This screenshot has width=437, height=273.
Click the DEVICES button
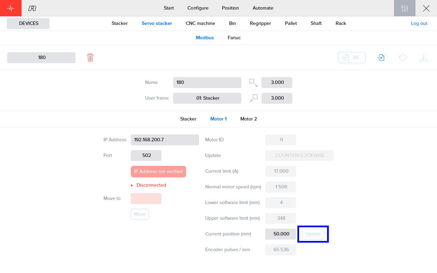pyautogui.click(x=28, y=24)
